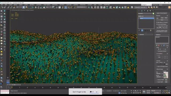Open the Rendering menu

tap(55, 5)
